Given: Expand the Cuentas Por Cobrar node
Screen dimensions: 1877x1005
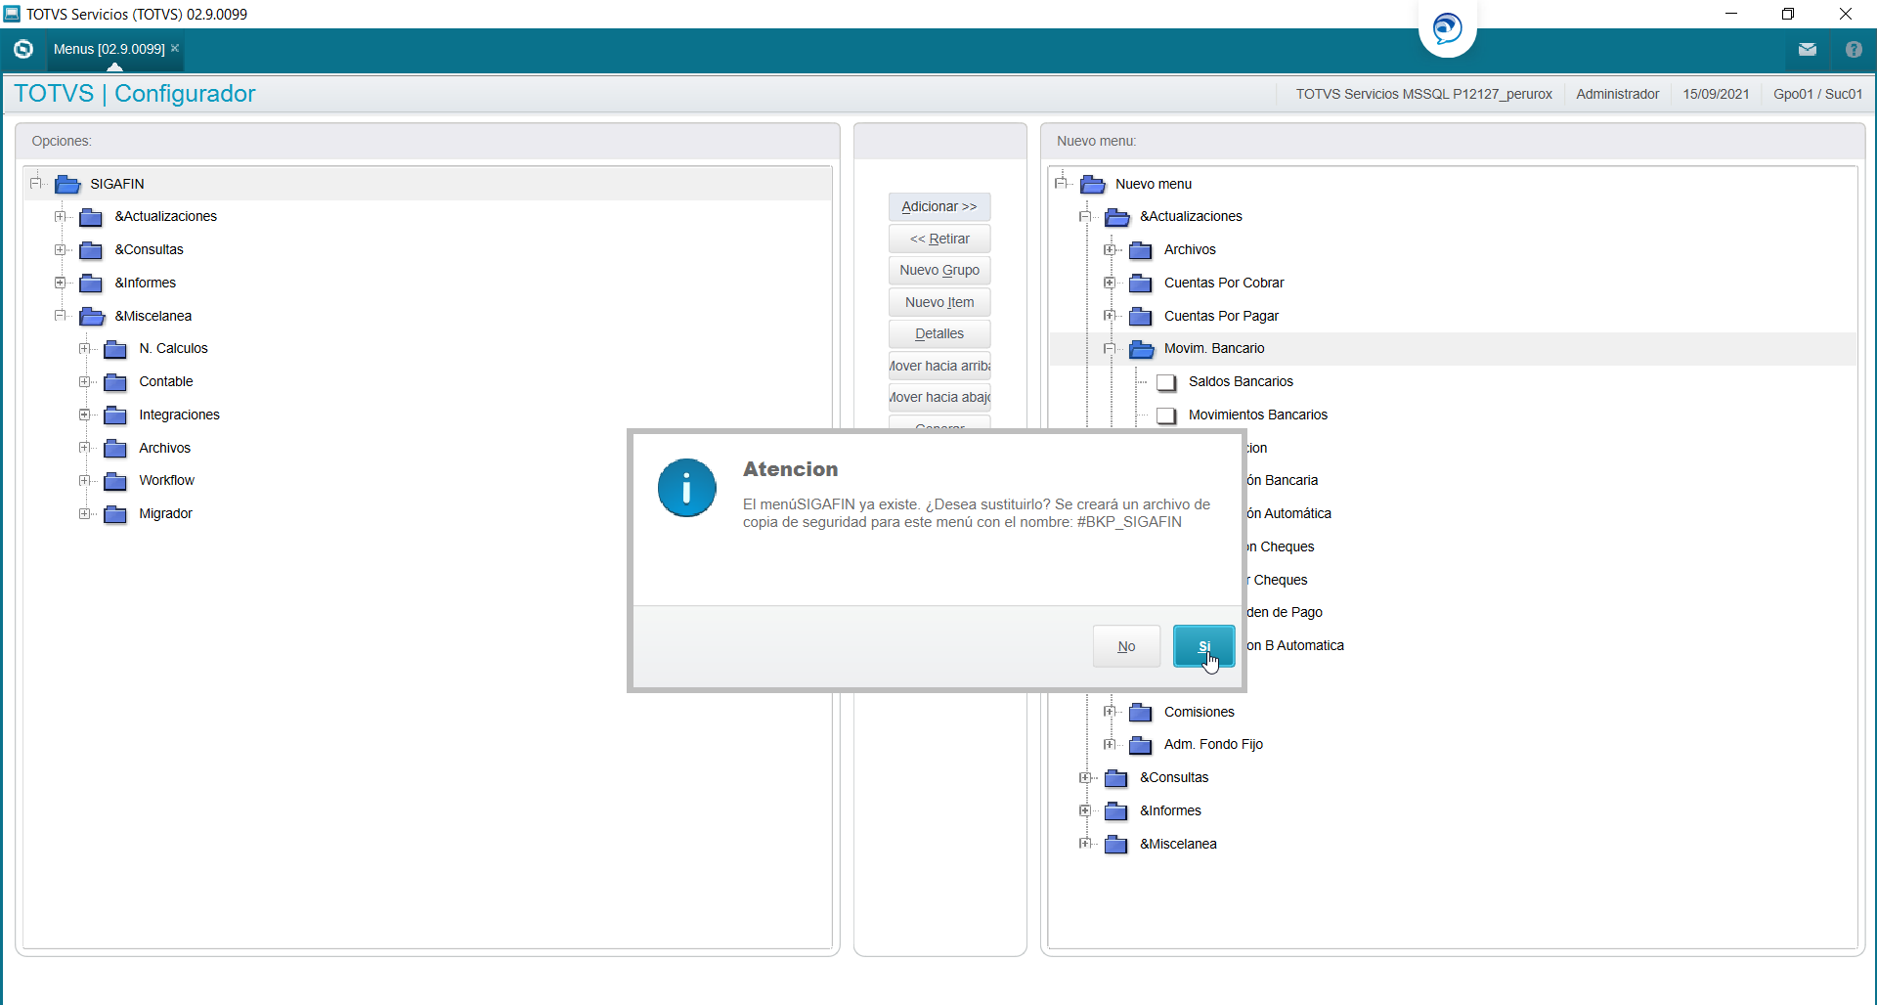Looking at the screenshot, I should pyautogui.click(x=1110, y=283).
